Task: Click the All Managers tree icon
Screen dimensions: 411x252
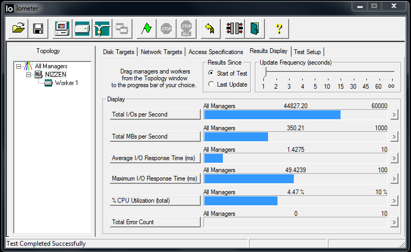Action: 28,66
